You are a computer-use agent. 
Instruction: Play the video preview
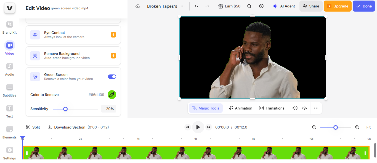(x=198, y=127)
